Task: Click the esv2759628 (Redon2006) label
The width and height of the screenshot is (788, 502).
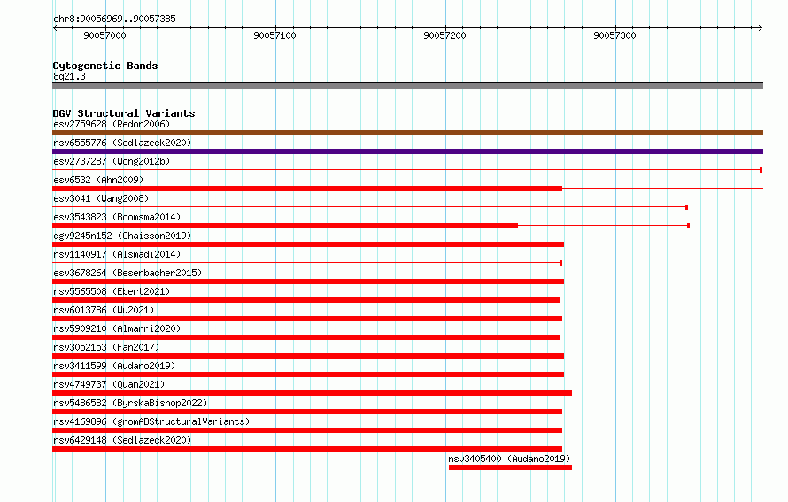Action: [112, 124]
